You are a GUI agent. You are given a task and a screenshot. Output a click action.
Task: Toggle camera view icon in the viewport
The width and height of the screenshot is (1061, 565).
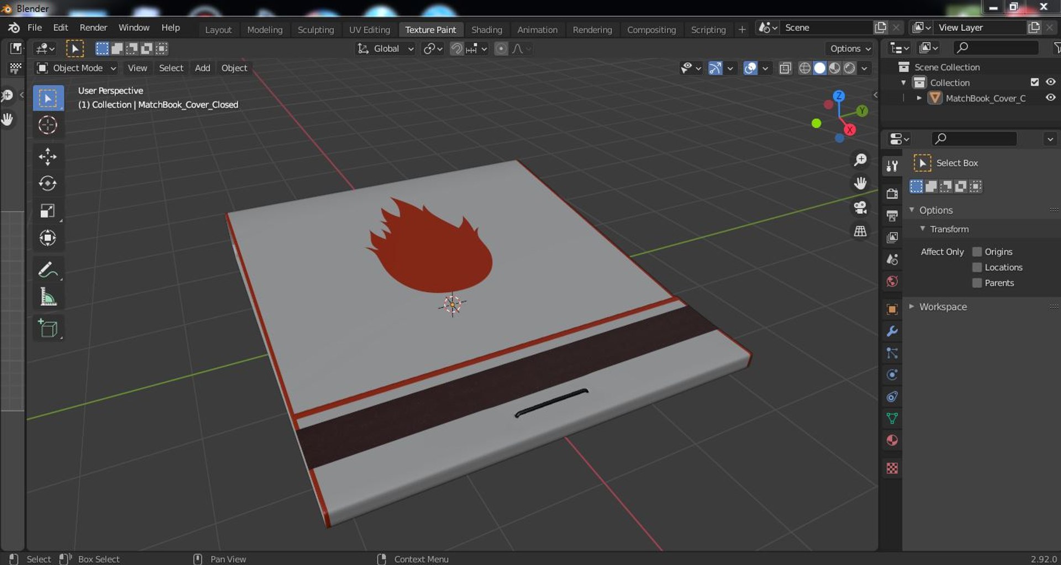[x=860, y=208]
